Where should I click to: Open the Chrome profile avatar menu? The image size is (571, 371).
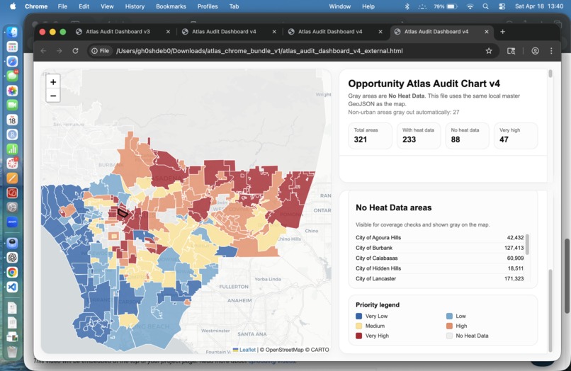click(535, 51)
